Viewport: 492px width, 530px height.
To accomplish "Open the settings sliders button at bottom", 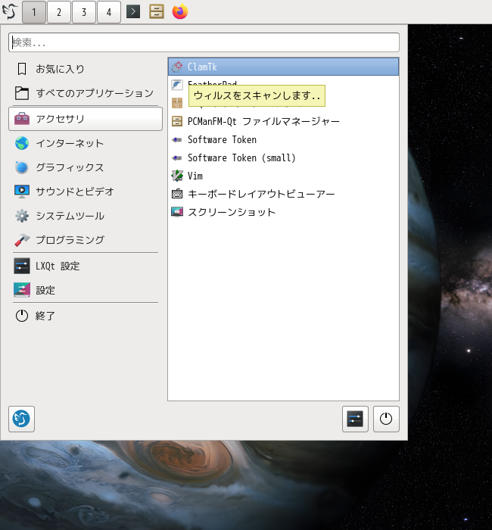I will (x=355, y=419).
